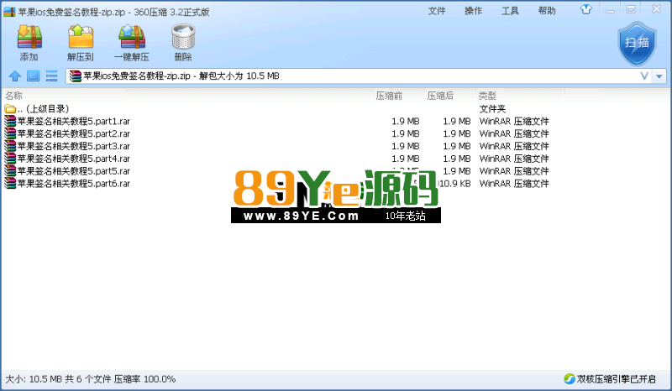Screen dimensions: 672x391
Task: Go up one level with the blue arrow
Action: coord(15,76)
